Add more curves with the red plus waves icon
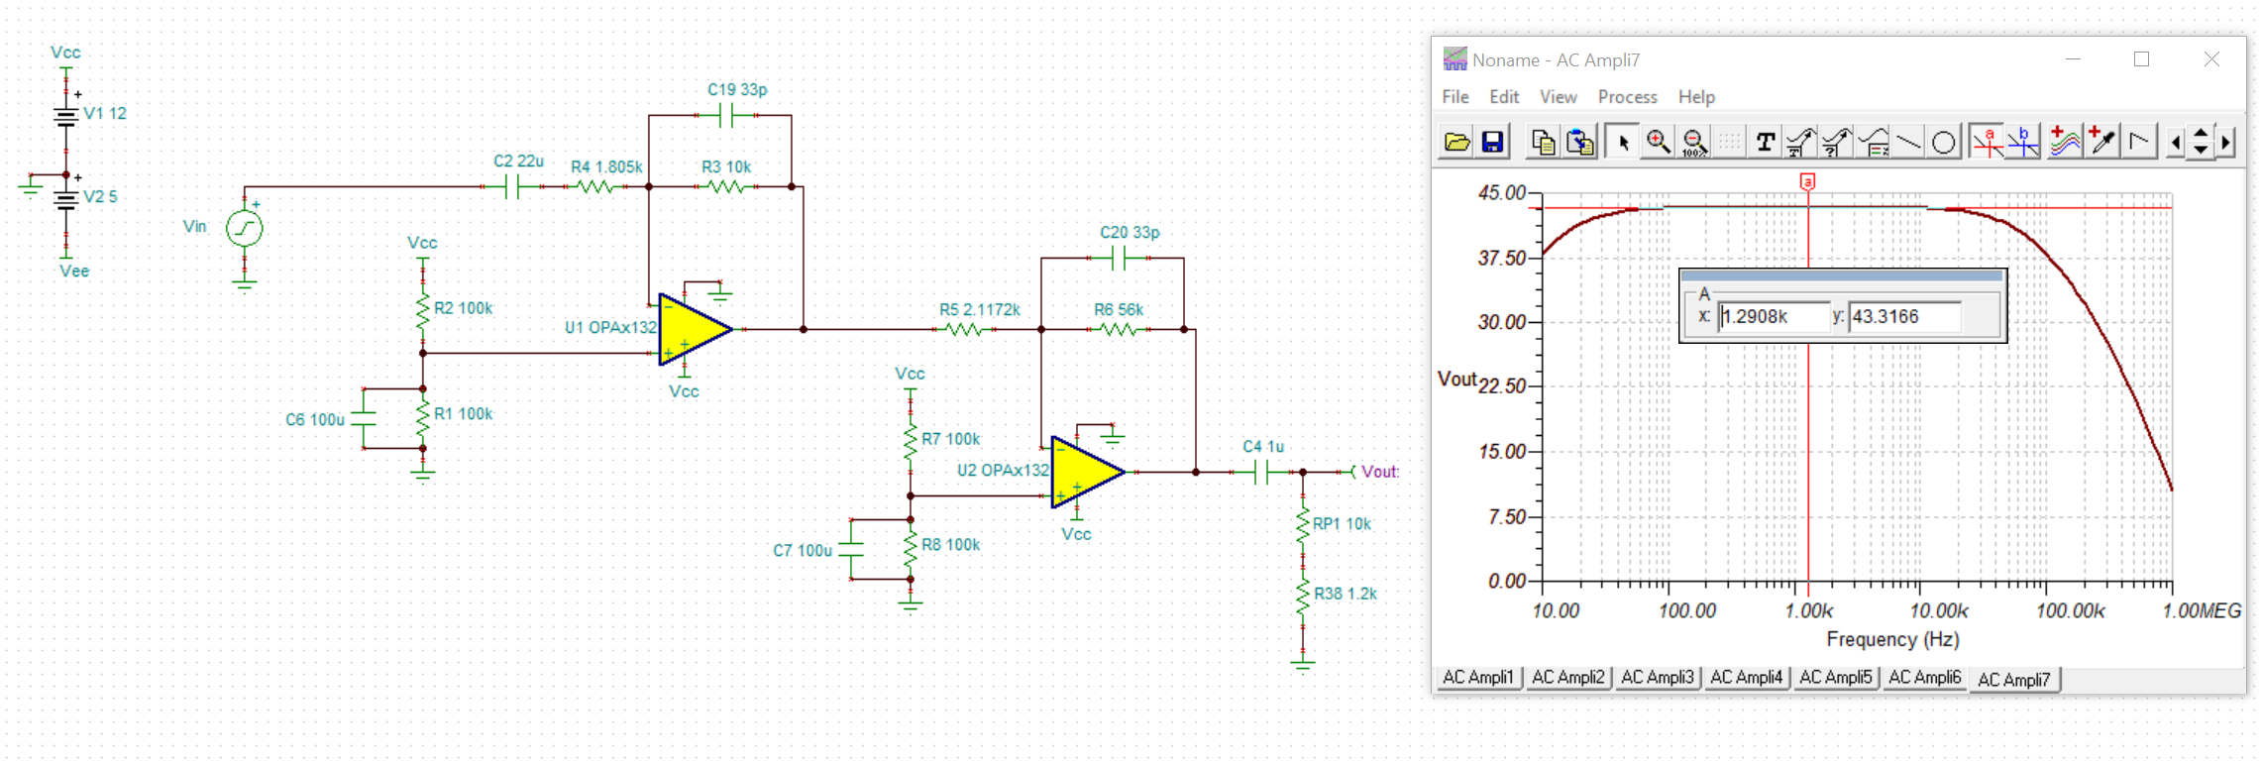 tap(2065, 143)
